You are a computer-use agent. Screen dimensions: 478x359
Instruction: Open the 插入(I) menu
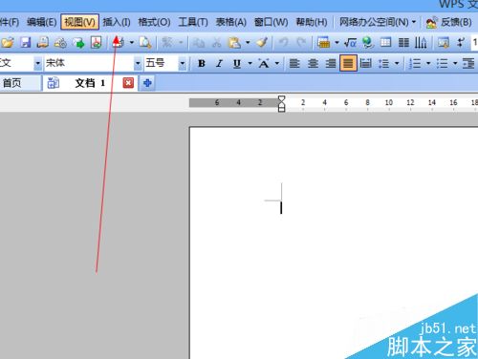(x=117, y=22)
